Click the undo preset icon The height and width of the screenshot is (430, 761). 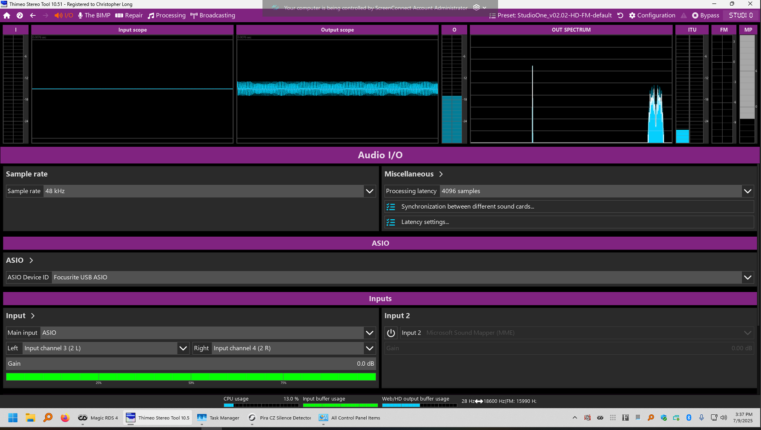[620, 15]
